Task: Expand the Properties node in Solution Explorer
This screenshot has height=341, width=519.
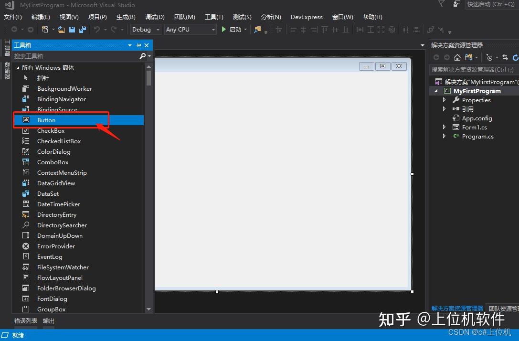Action: (444, 100)
